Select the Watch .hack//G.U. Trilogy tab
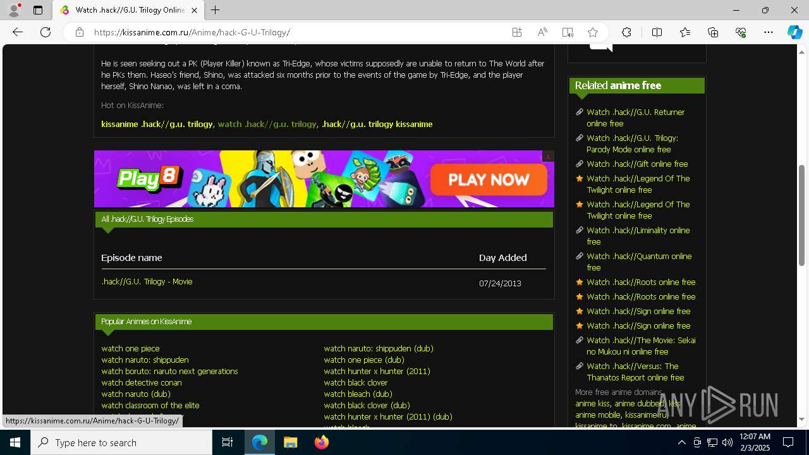Image resolution: width=809 pixels, height=455 pixels. (x=128, y=10)
